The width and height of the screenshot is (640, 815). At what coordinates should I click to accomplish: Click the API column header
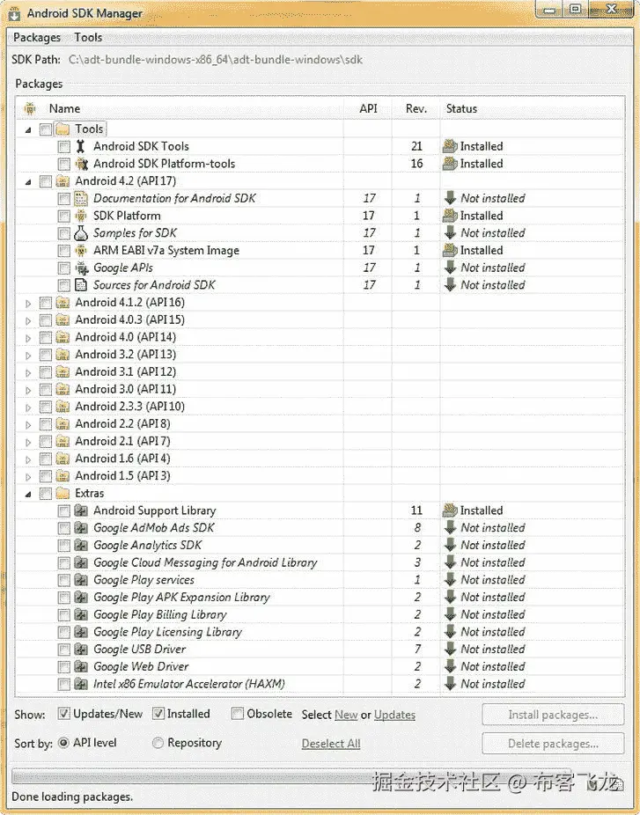pyautogui.click(x=368, y=108)
